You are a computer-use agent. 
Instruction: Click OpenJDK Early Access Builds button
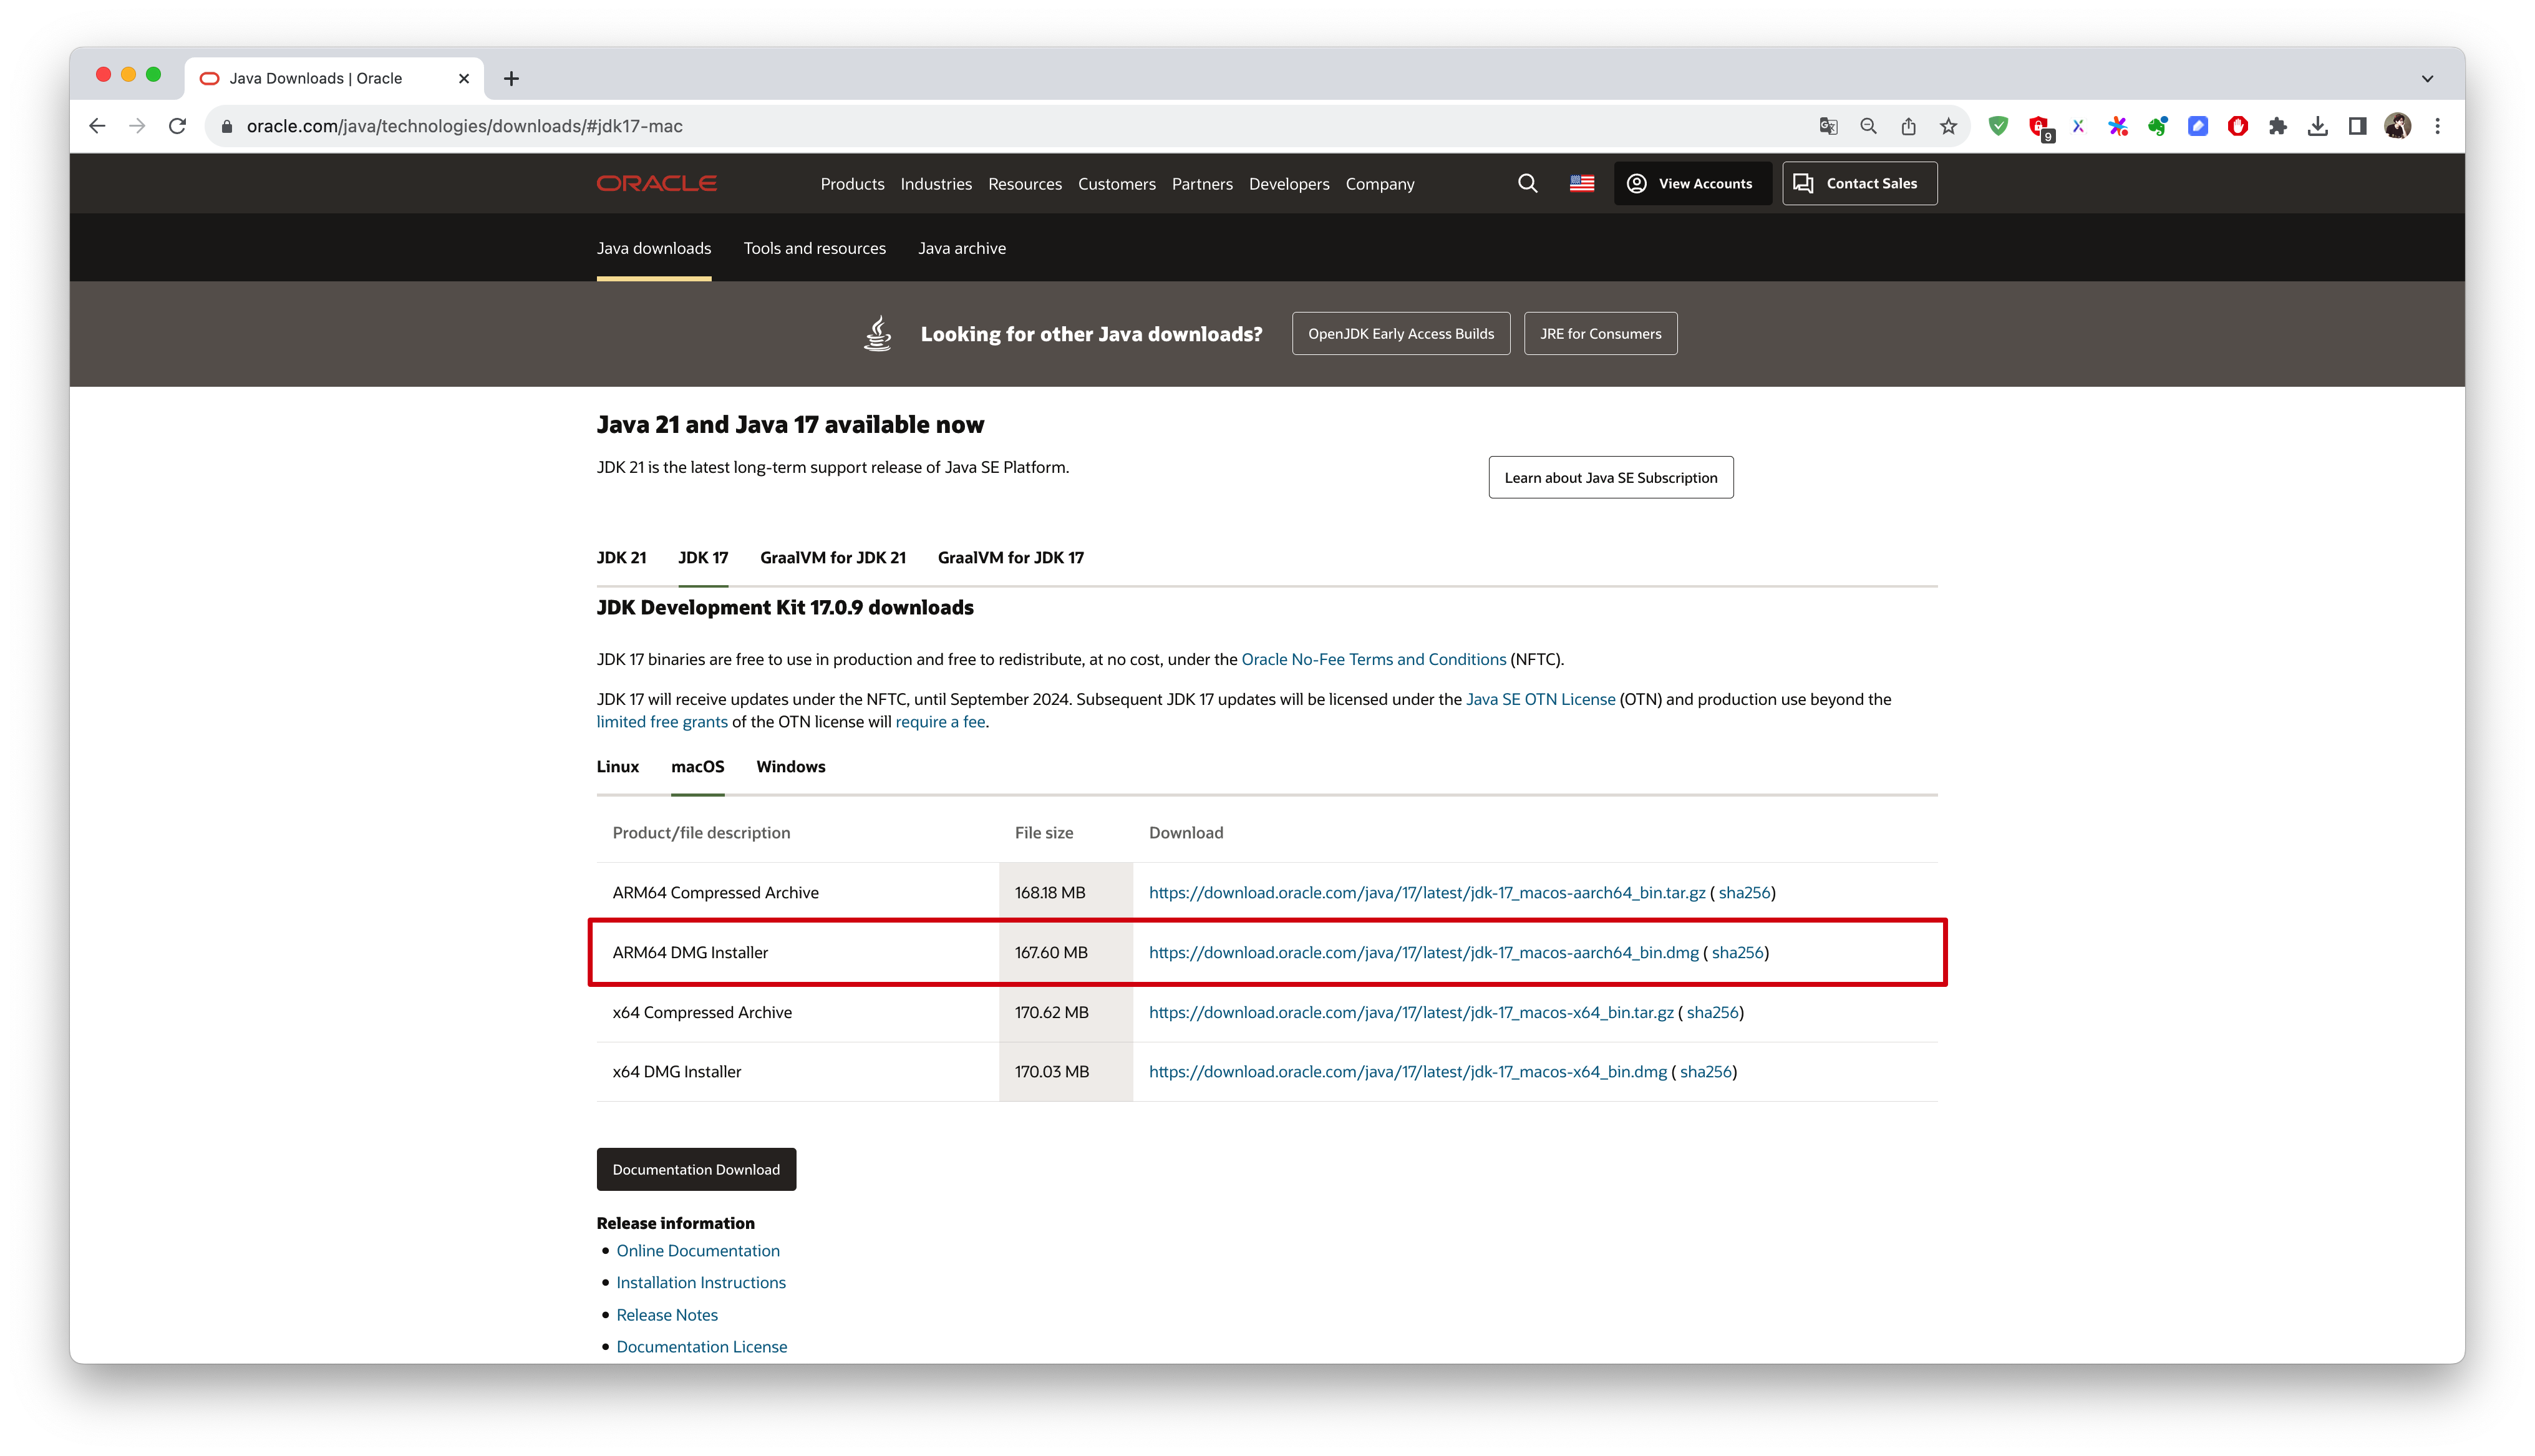pyautogui.click(x=1402, y=332)
